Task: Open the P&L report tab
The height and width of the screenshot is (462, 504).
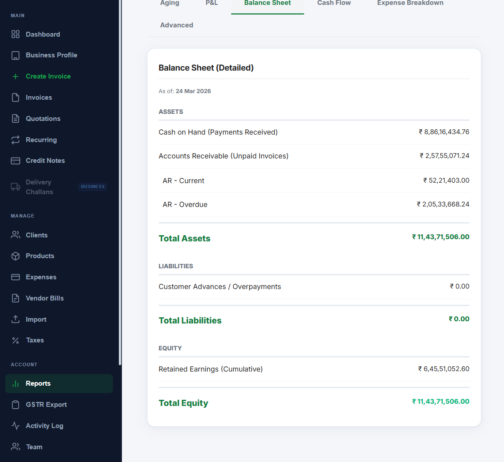Action: (x=212, y=3)
